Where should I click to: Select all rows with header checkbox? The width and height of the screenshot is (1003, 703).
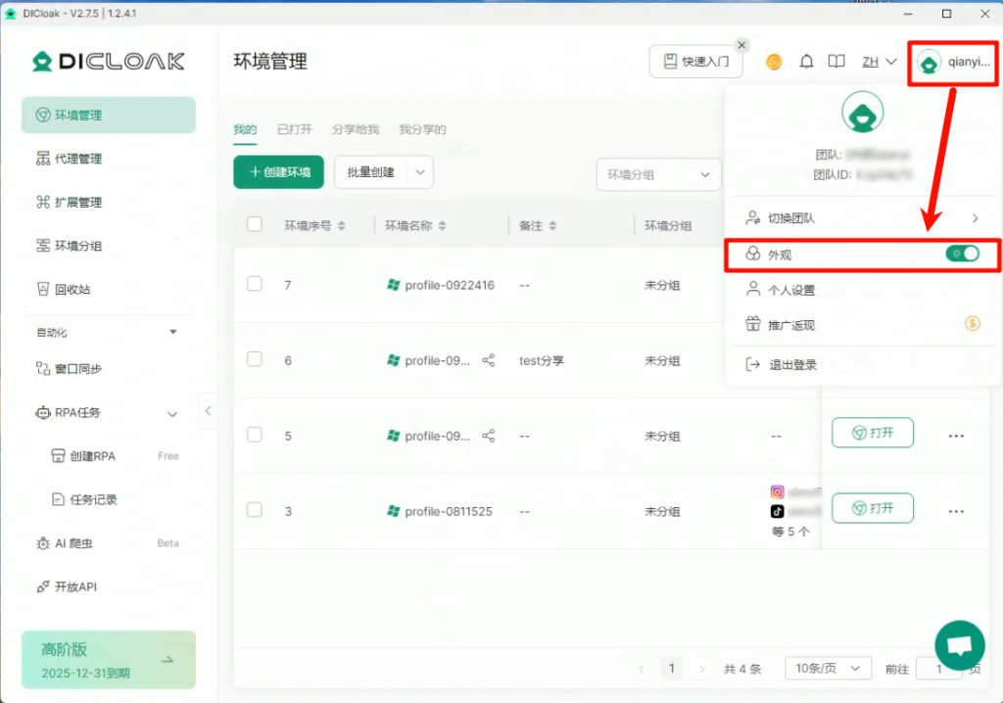[255, 224]
